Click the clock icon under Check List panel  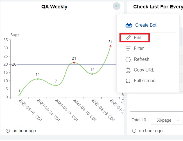(134, 131)
